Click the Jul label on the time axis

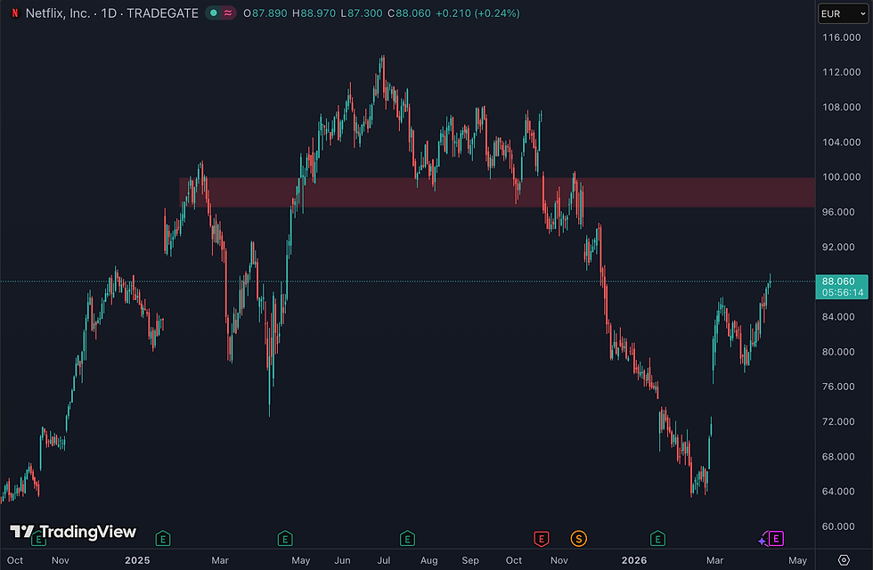[x=384, y=560]
